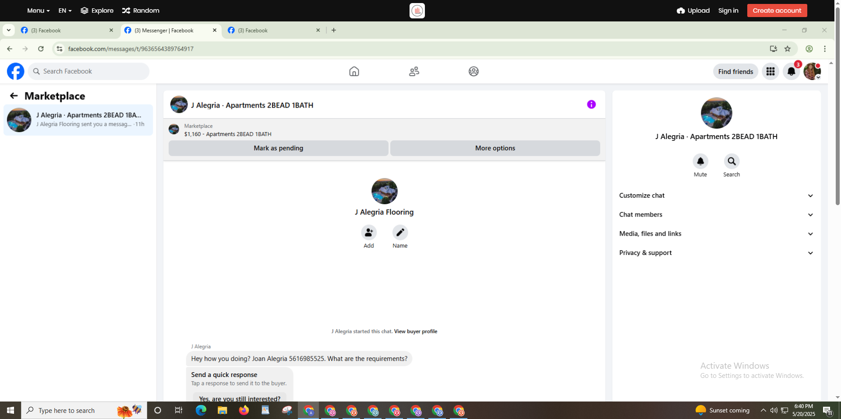
Task: Show hidden system tray icons
Action: [x=763, y=410]
